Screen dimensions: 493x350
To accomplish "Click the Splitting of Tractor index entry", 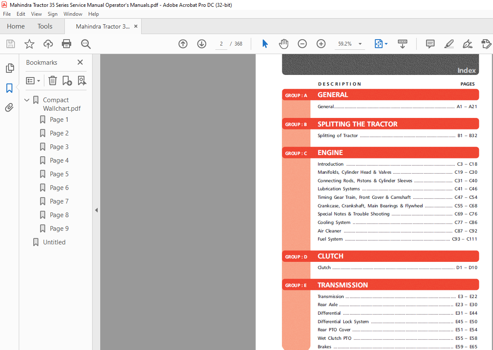I will (397, 135).
